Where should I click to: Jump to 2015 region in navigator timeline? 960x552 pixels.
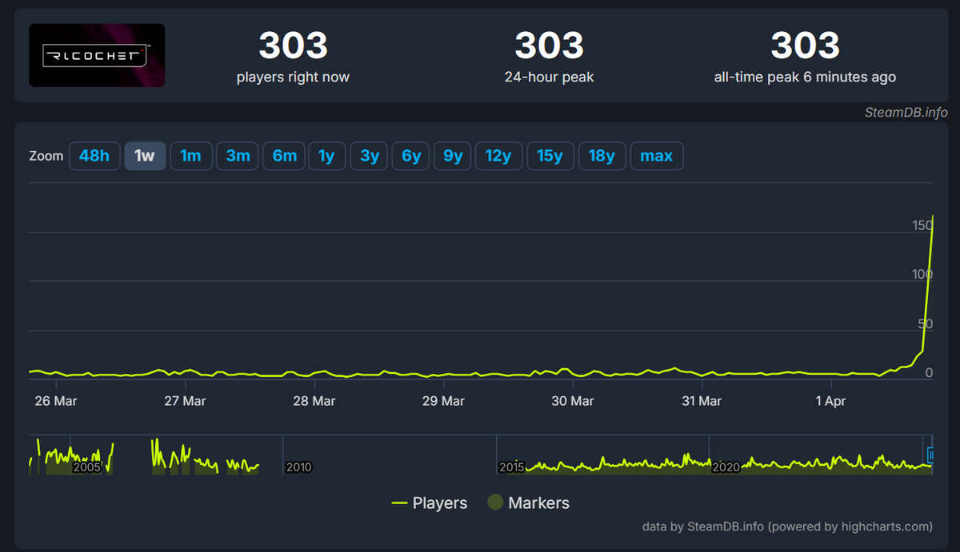coord(512,467)
